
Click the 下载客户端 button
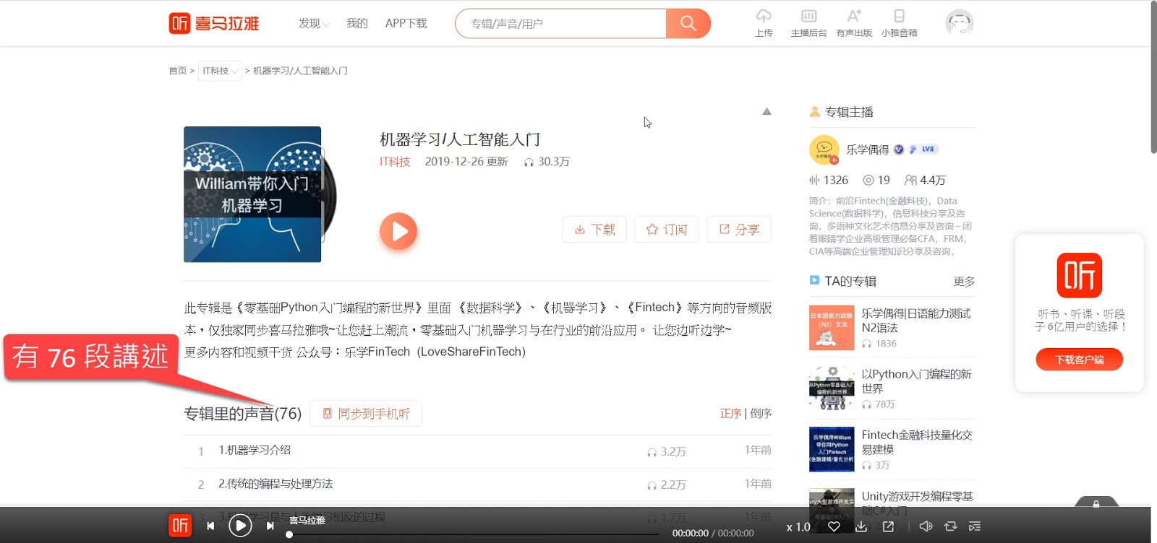[1079, 359]
